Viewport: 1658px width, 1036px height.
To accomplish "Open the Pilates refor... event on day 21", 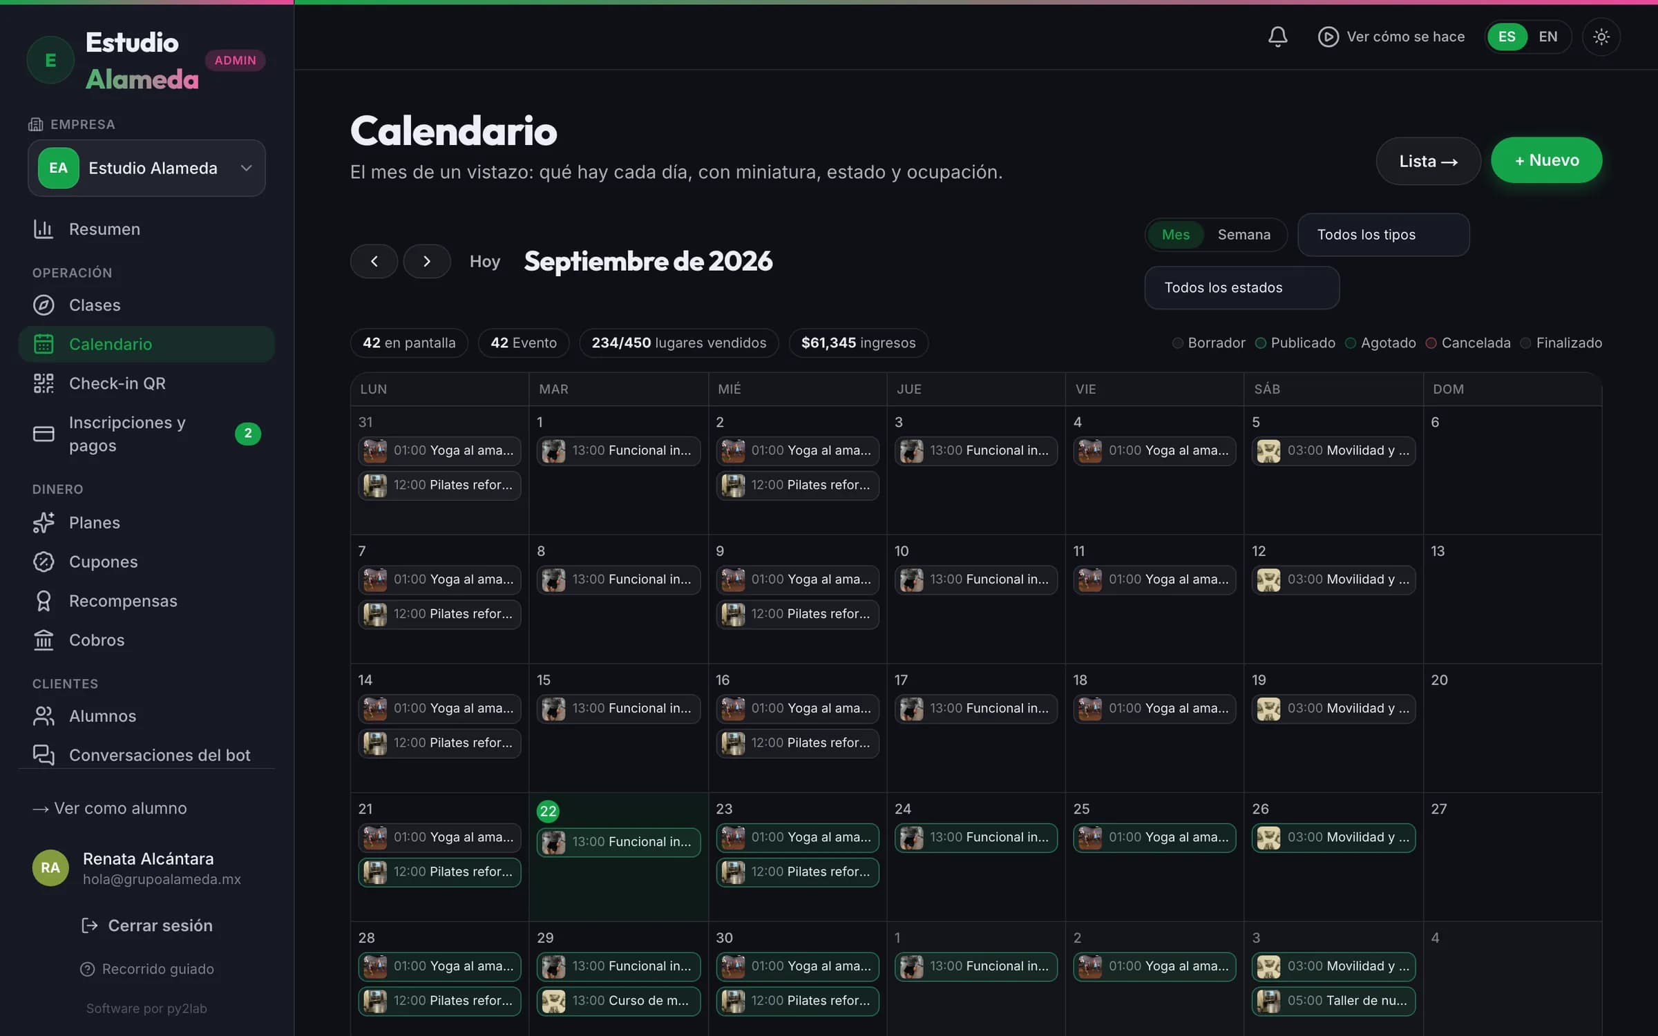I will (439, 872).
